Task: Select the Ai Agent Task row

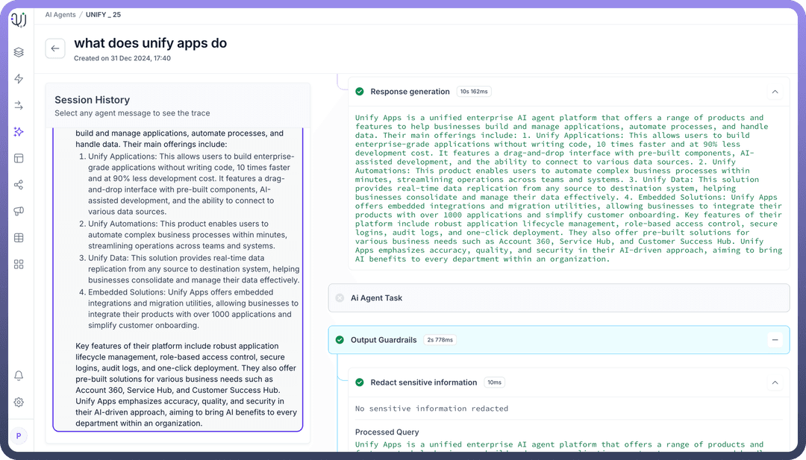Action: tap(558, 297)
